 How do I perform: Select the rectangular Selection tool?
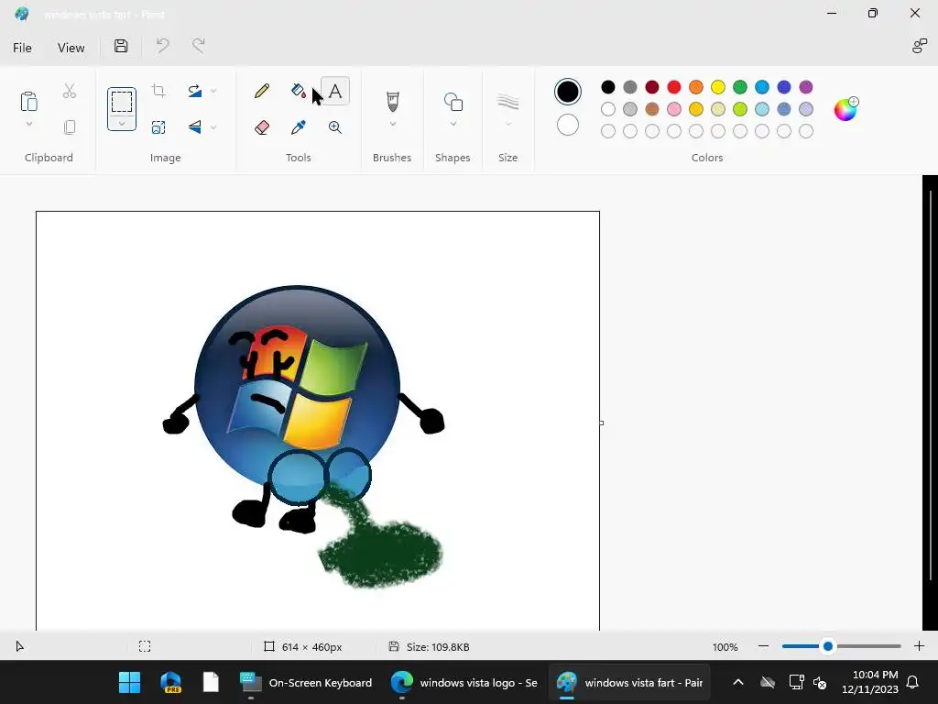tap(122, 102)
